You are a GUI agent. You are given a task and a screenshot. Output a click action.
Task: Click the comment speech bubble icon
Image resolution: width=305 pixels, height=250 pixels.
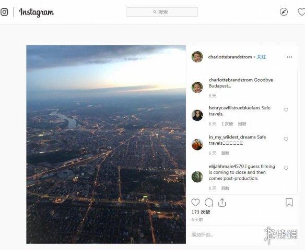(x=209, y=203)
